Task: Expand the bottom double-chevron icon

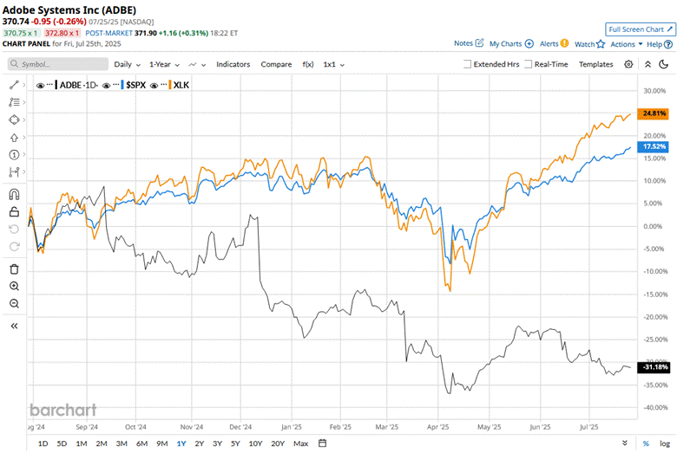Action: coord(625,443)
